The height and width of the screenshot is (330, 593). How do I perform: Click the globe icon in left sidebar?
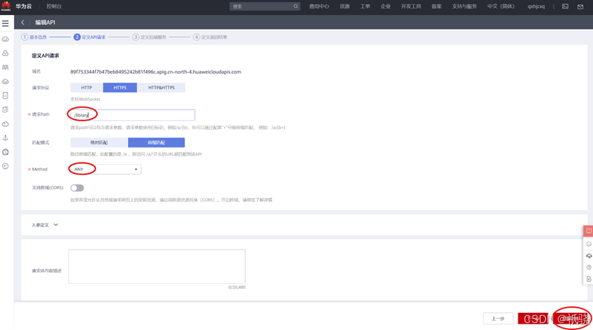(5, 152)
